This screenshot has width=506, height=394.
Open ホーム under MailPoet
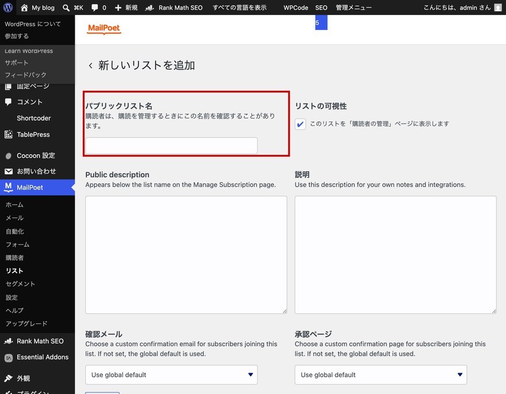(14, 205)
